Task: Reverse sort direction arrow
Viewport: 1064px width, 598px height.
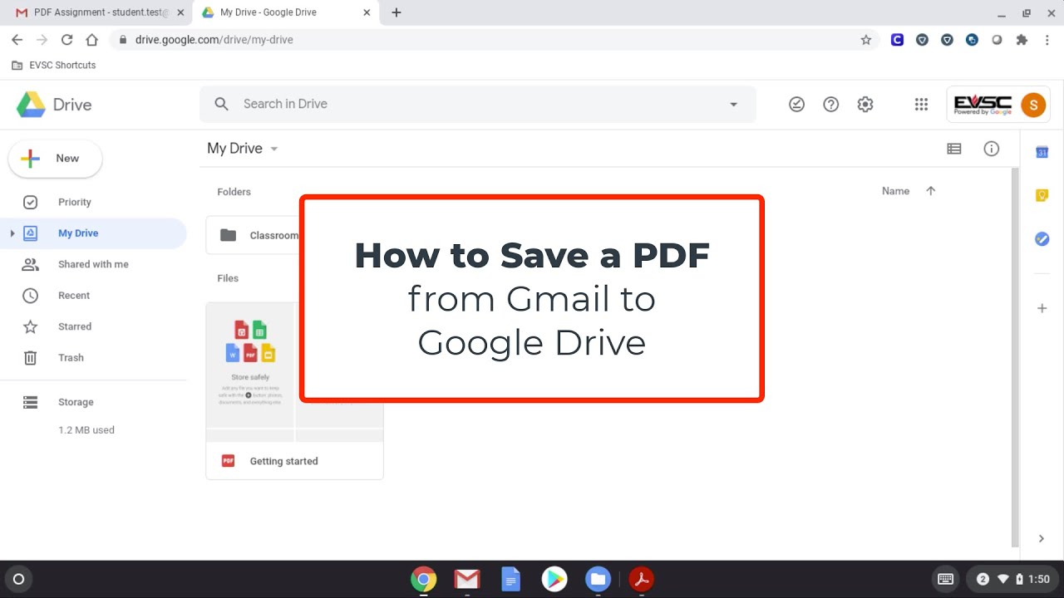Action: point(930,191)
